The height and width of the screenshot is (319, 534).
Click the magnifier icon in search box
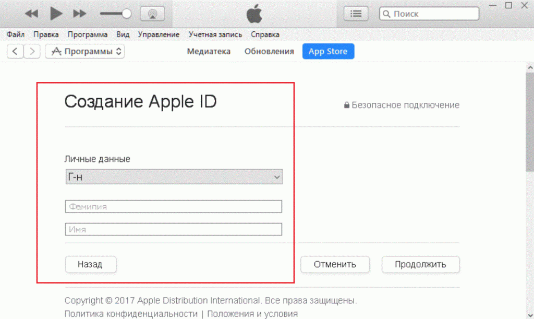(x=386, y=14)
